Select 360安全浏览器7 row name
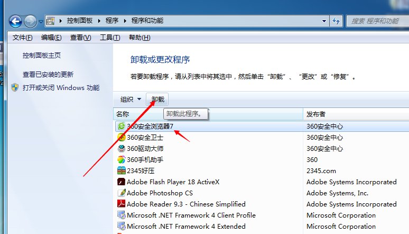409x234 pixels. [150, 127]
